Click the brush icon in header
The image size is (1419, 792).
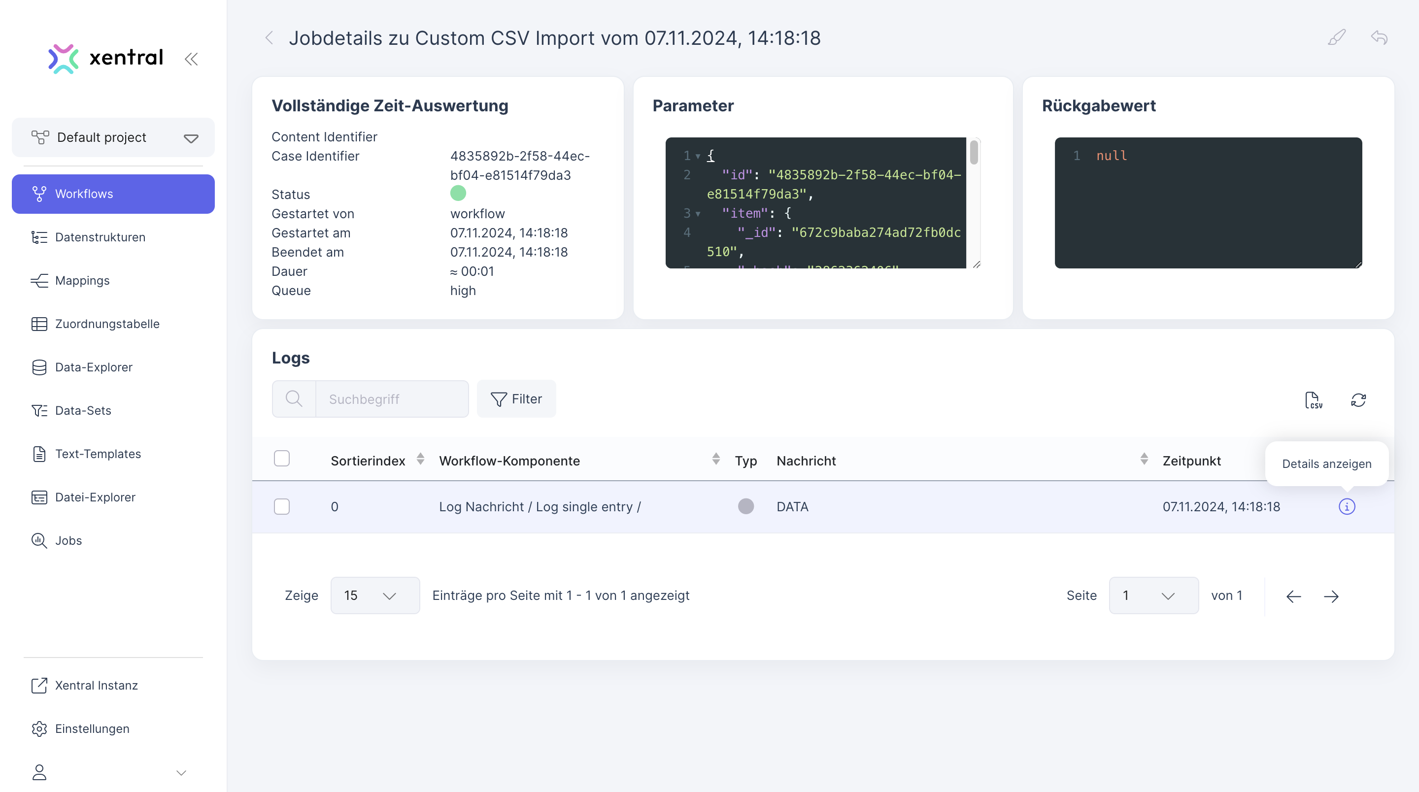[1336, 37]
